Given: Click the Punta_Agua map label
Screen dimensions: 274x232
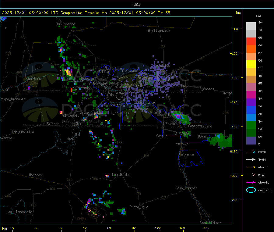Looking at the screenshot, I should [139, 207].
